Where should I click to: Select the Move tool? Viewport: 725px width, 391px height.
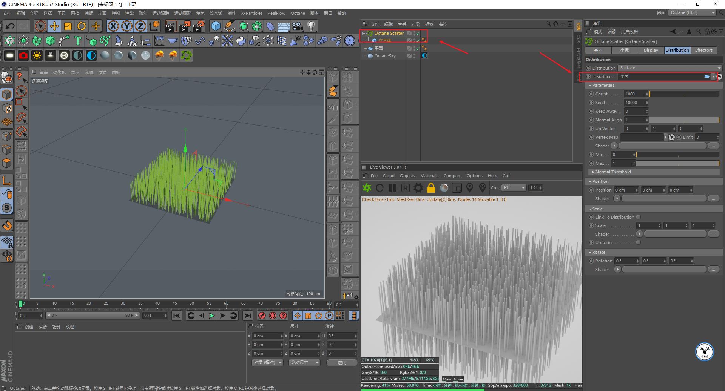tap(54, 26)
